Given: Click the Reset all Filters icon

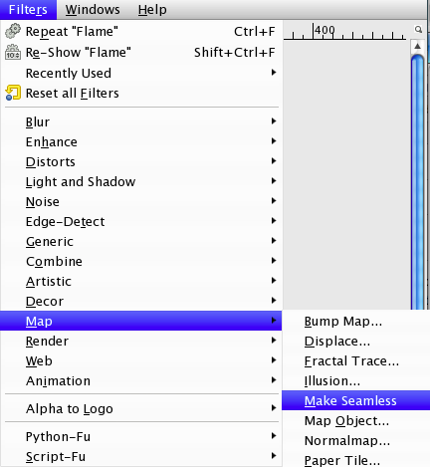Looking at the screenshot, I should tap(13, 93).
